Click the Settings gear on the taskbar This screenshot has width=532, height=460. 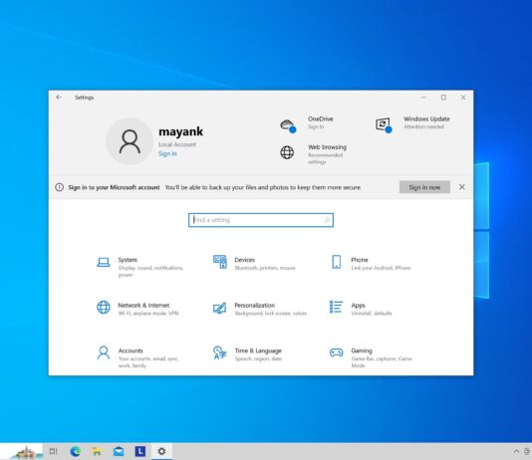(161, 451)
